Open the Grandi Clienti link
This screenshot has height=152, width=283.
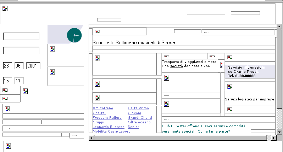coord(140,118)
